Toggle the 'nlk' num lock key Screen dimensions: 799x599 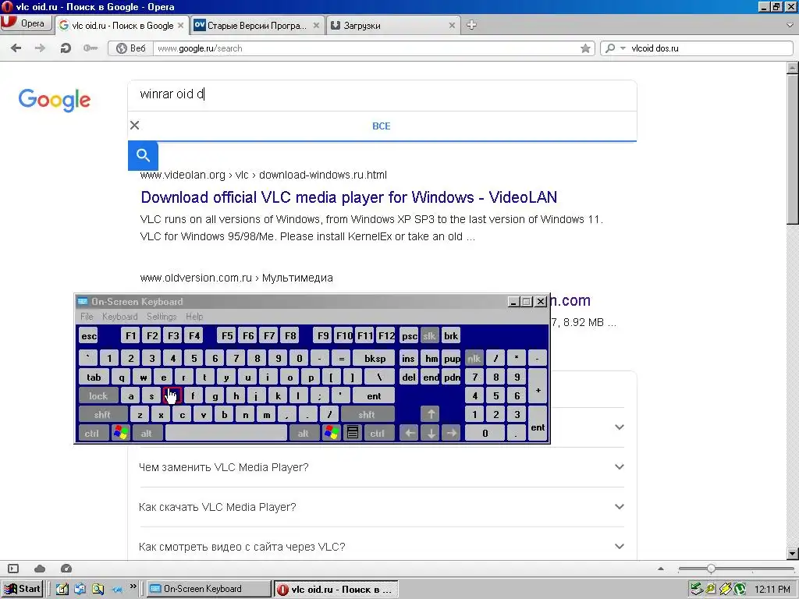474,359
